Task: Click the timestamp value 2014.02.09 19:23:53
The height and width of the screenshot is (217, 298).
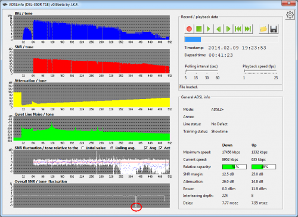Action: tap(237, 48)
